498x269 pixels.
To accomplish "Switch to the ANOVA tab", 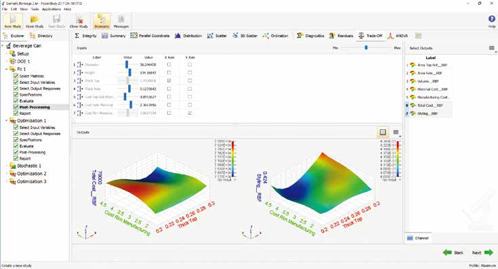I will point(397,36).
